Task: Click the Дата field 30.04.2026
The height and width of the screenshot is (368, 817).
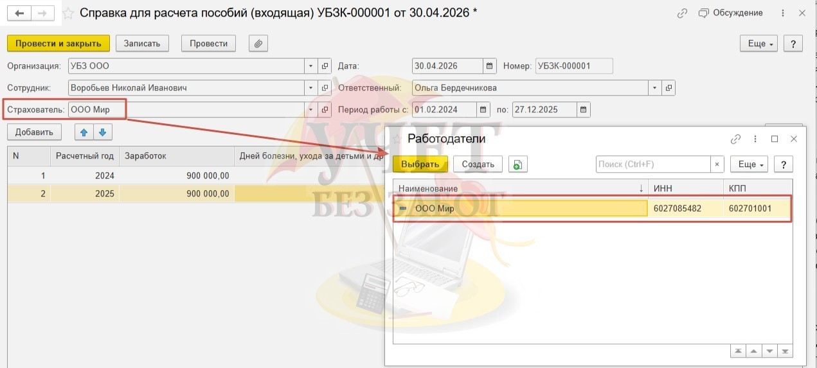Action: point(447,66)
